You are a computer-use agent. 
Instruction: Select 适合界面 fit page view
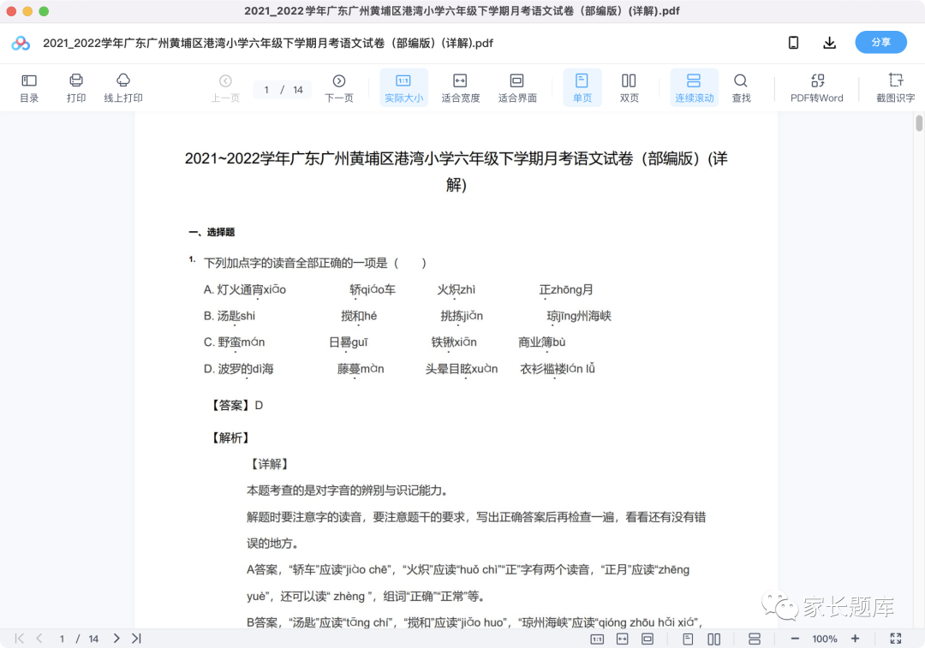[517, 88]
